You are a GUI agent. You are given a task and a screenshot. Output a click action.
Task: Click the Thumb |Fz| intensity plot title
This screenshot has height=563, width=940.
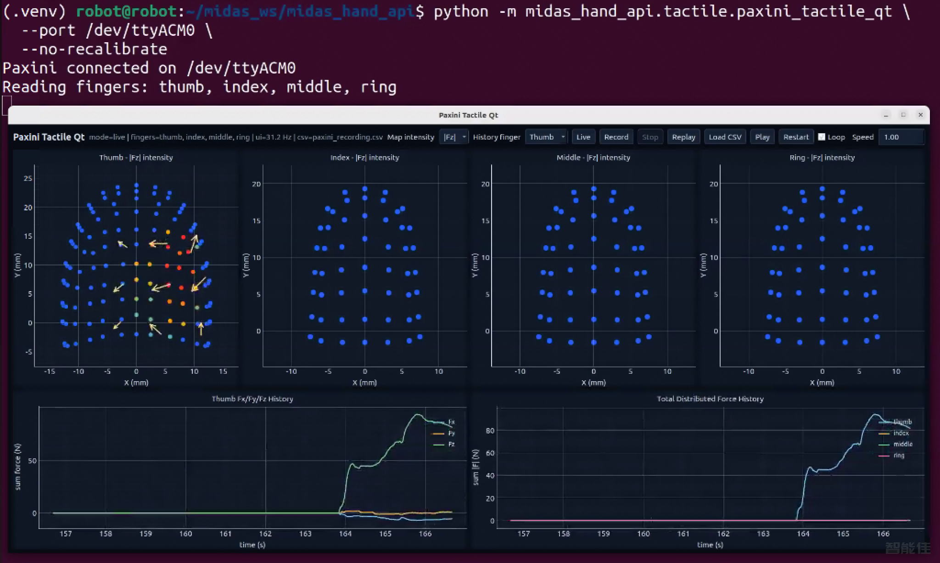coord(136,158)
